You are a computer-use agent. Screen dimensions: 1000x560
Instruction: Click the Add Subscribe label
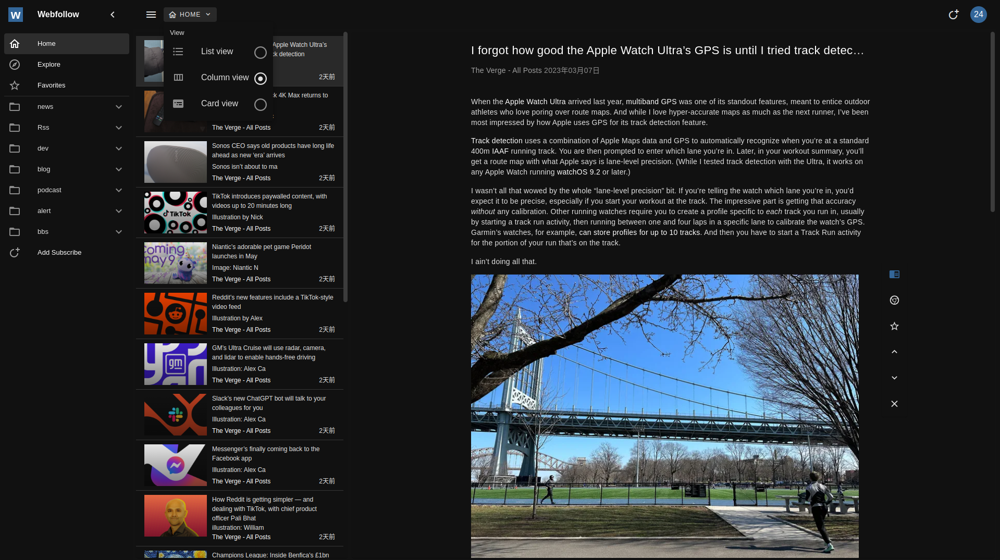tap(59, 253)
